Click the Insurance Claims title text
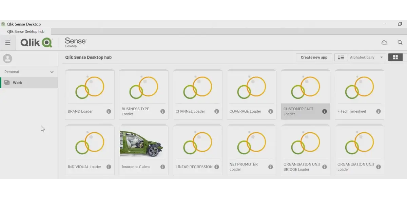 click(x=136, y=167)
